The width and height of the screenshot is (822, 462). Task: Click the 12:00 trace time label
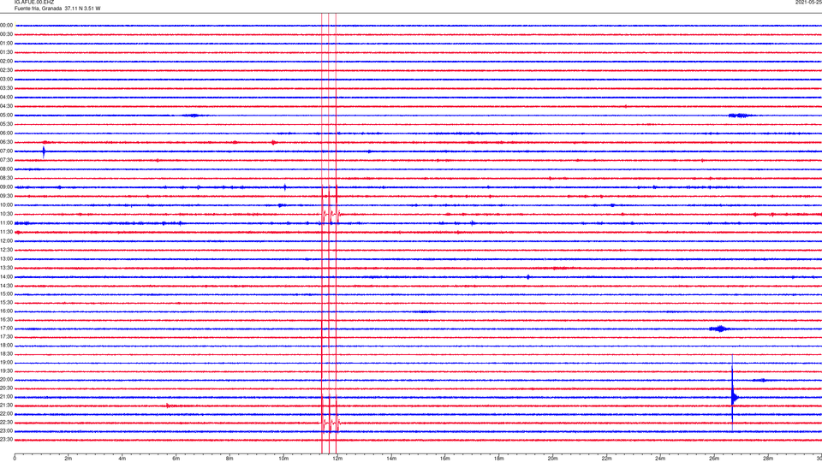(6, 241)
